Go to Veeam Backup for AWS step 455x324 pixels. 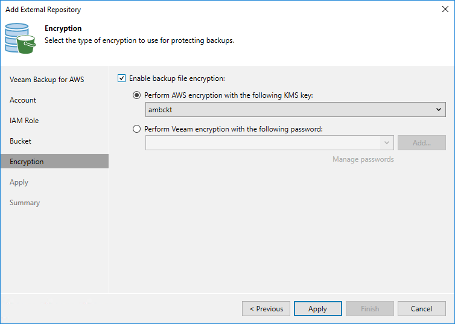[x=47, y=80]
